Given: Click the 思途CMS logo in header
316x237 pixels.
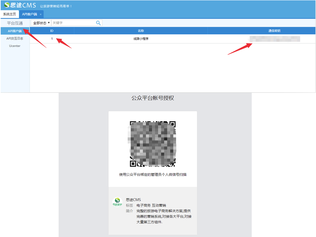Looking at the screenshot, I should [x=20, y=5].
